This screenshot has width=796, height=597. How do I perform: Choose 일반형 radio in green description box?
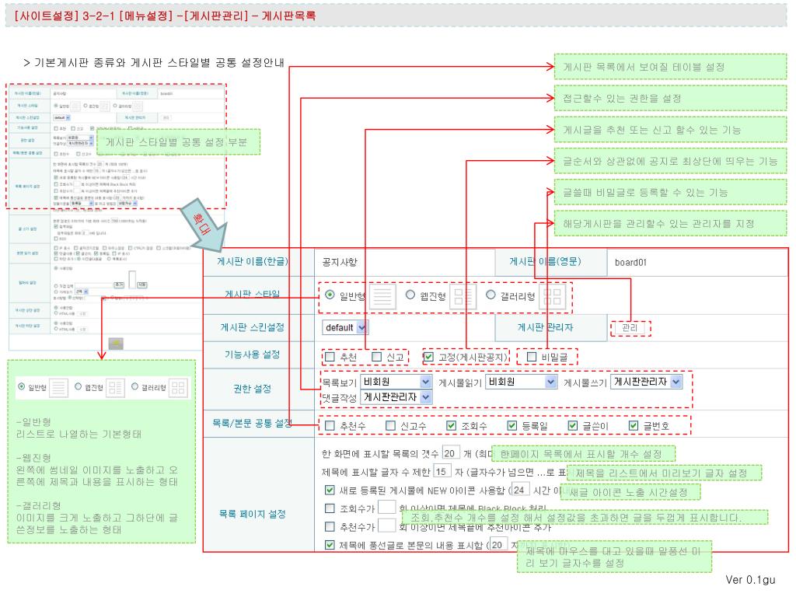[21, 387]
